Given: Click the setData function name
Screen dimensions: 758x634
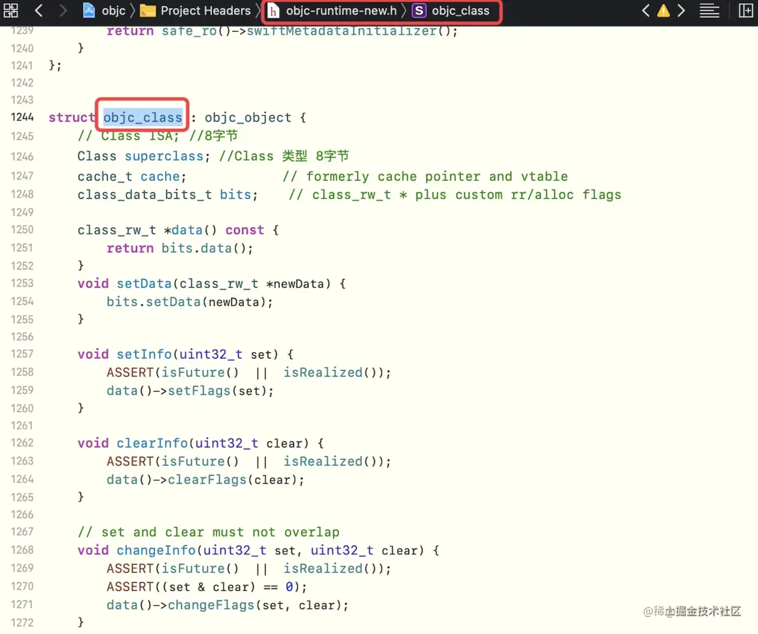Looking at the screenshot, I should click(144, 284).
